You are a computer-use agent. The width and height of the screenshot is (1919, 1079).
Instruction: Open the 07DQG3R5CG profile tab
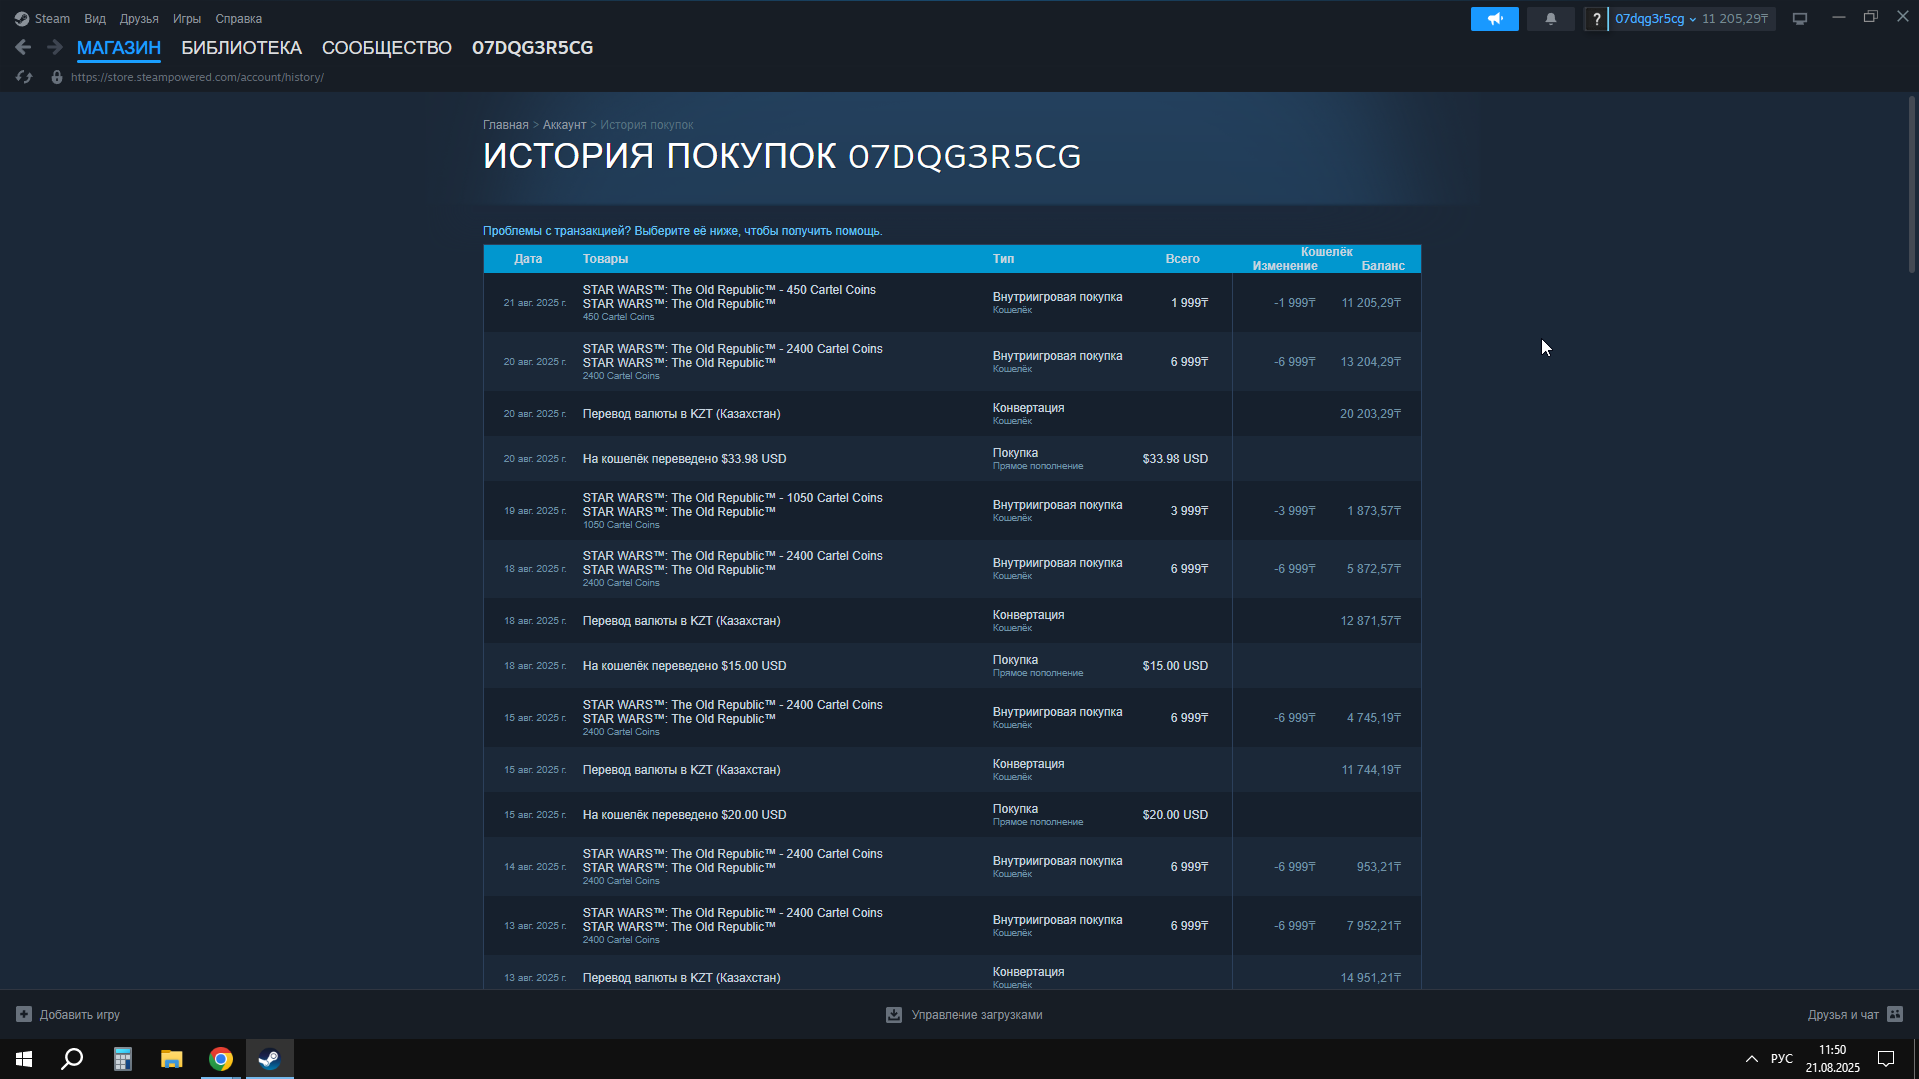click(532, 48)
